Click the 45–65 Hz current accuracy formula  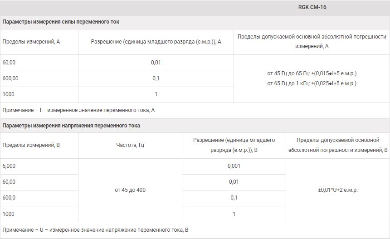[x=312, y=73]
